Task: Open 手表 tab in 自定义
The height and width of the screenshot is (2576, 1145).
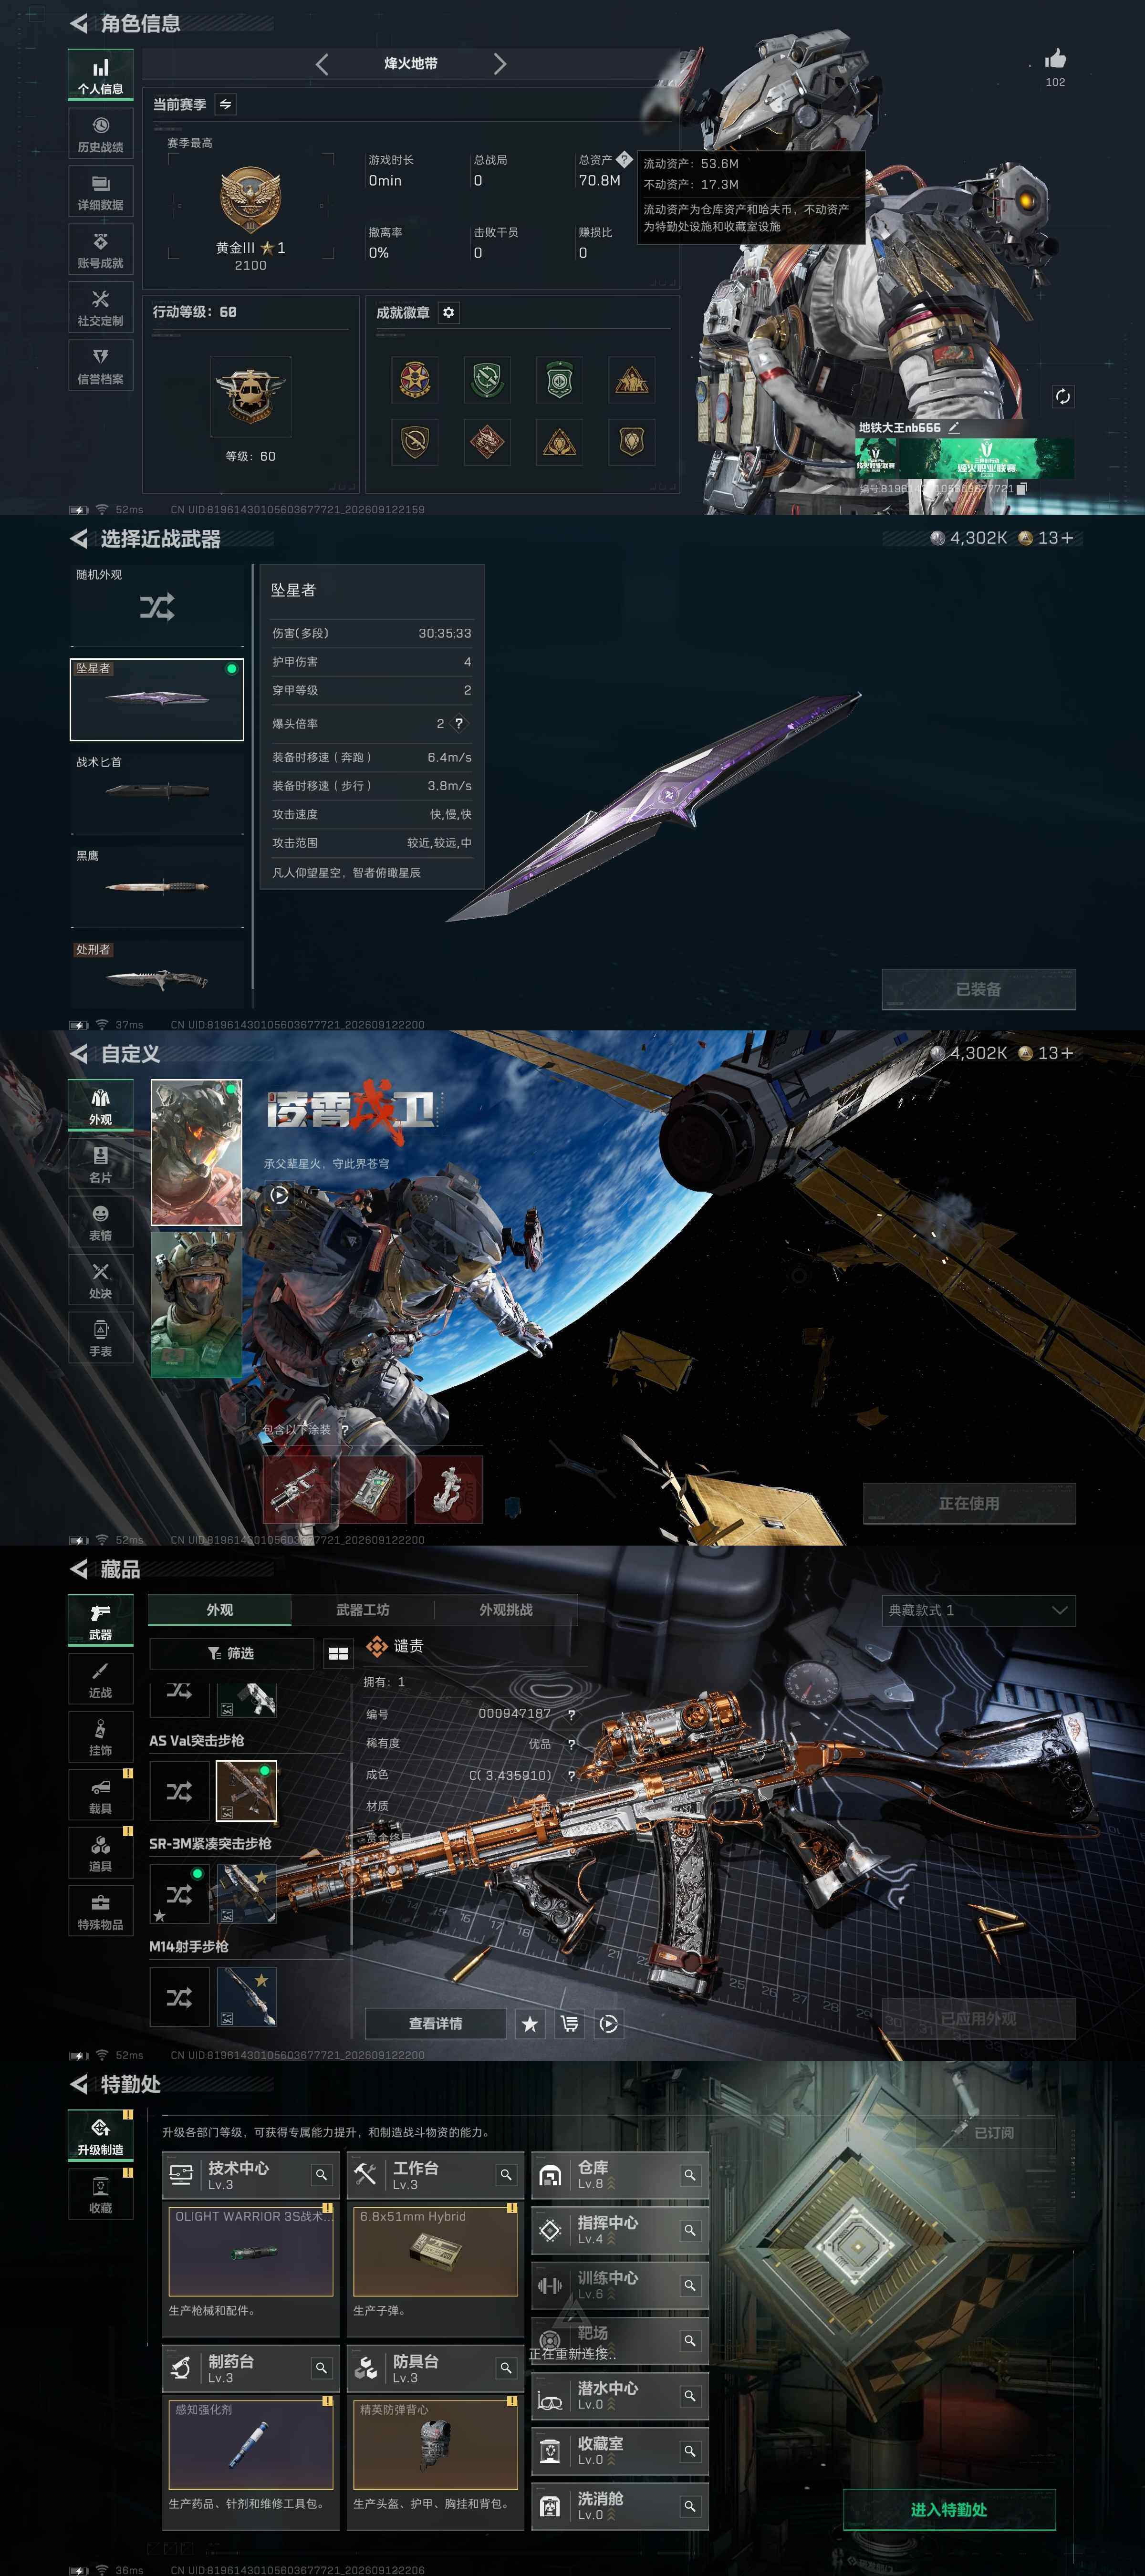Action: point(100,1339)
